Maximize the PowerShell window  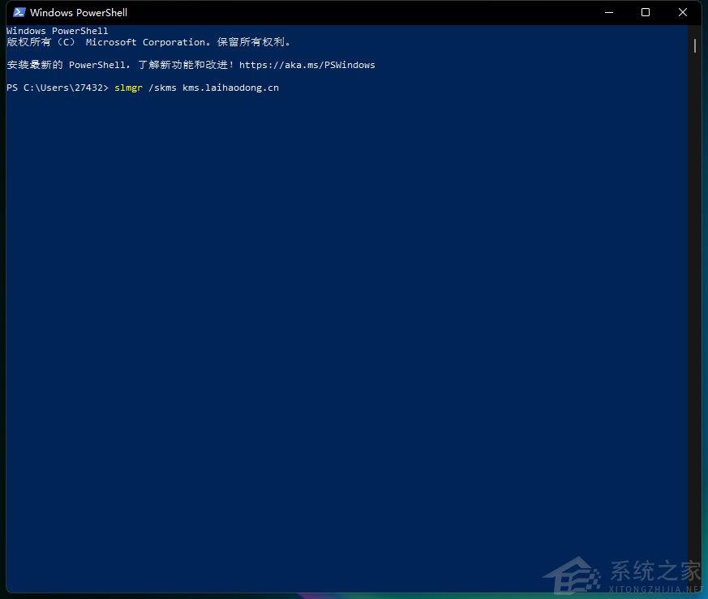coord(646,12)
